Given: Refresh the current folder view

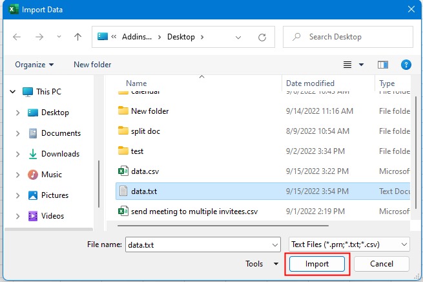Looking at the screenshot, I should pyautogui.click(x=262, y=38).
